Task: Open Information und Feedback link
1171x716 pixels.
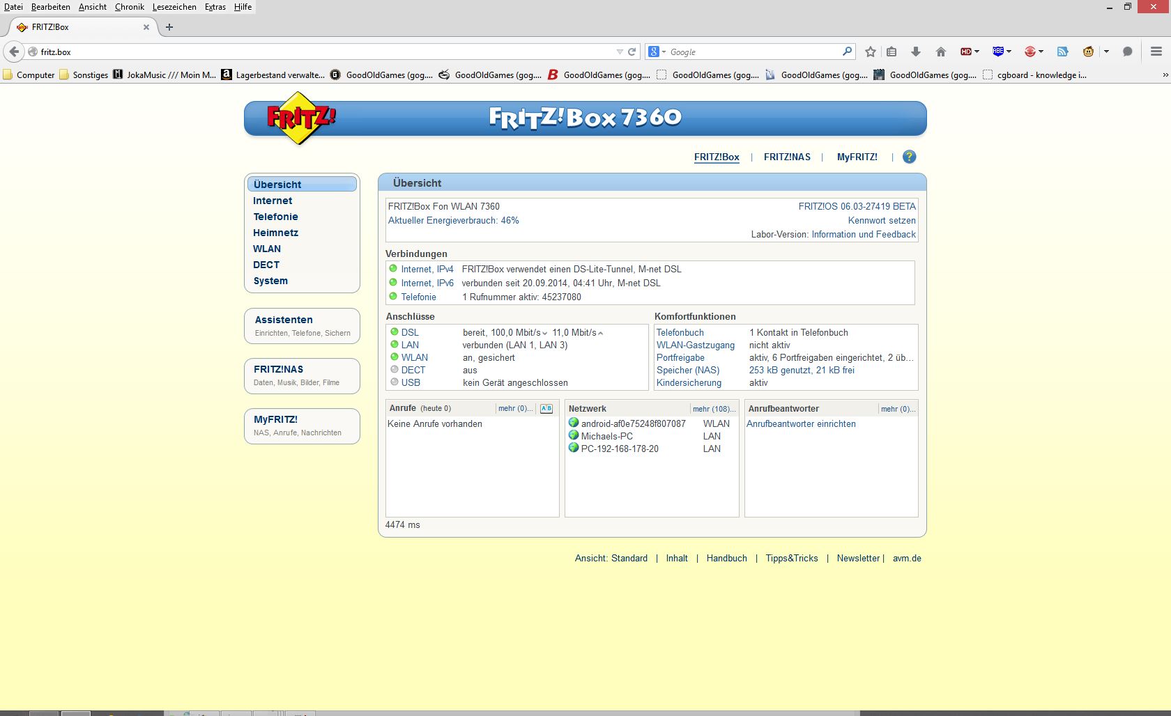Action: (864, 234)
